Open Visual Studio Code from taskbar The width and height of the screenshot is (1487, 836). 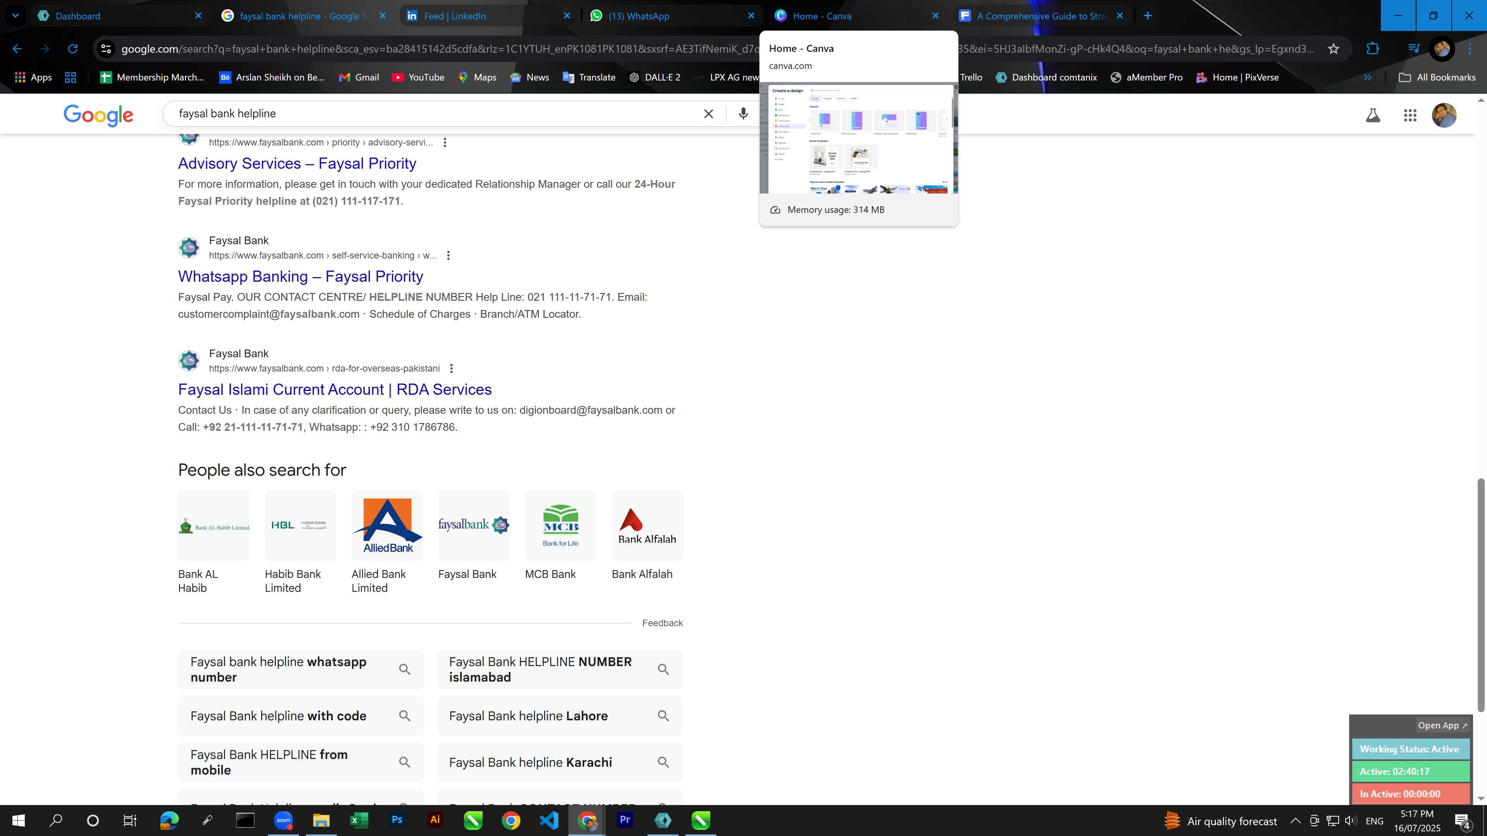(549, 820)
